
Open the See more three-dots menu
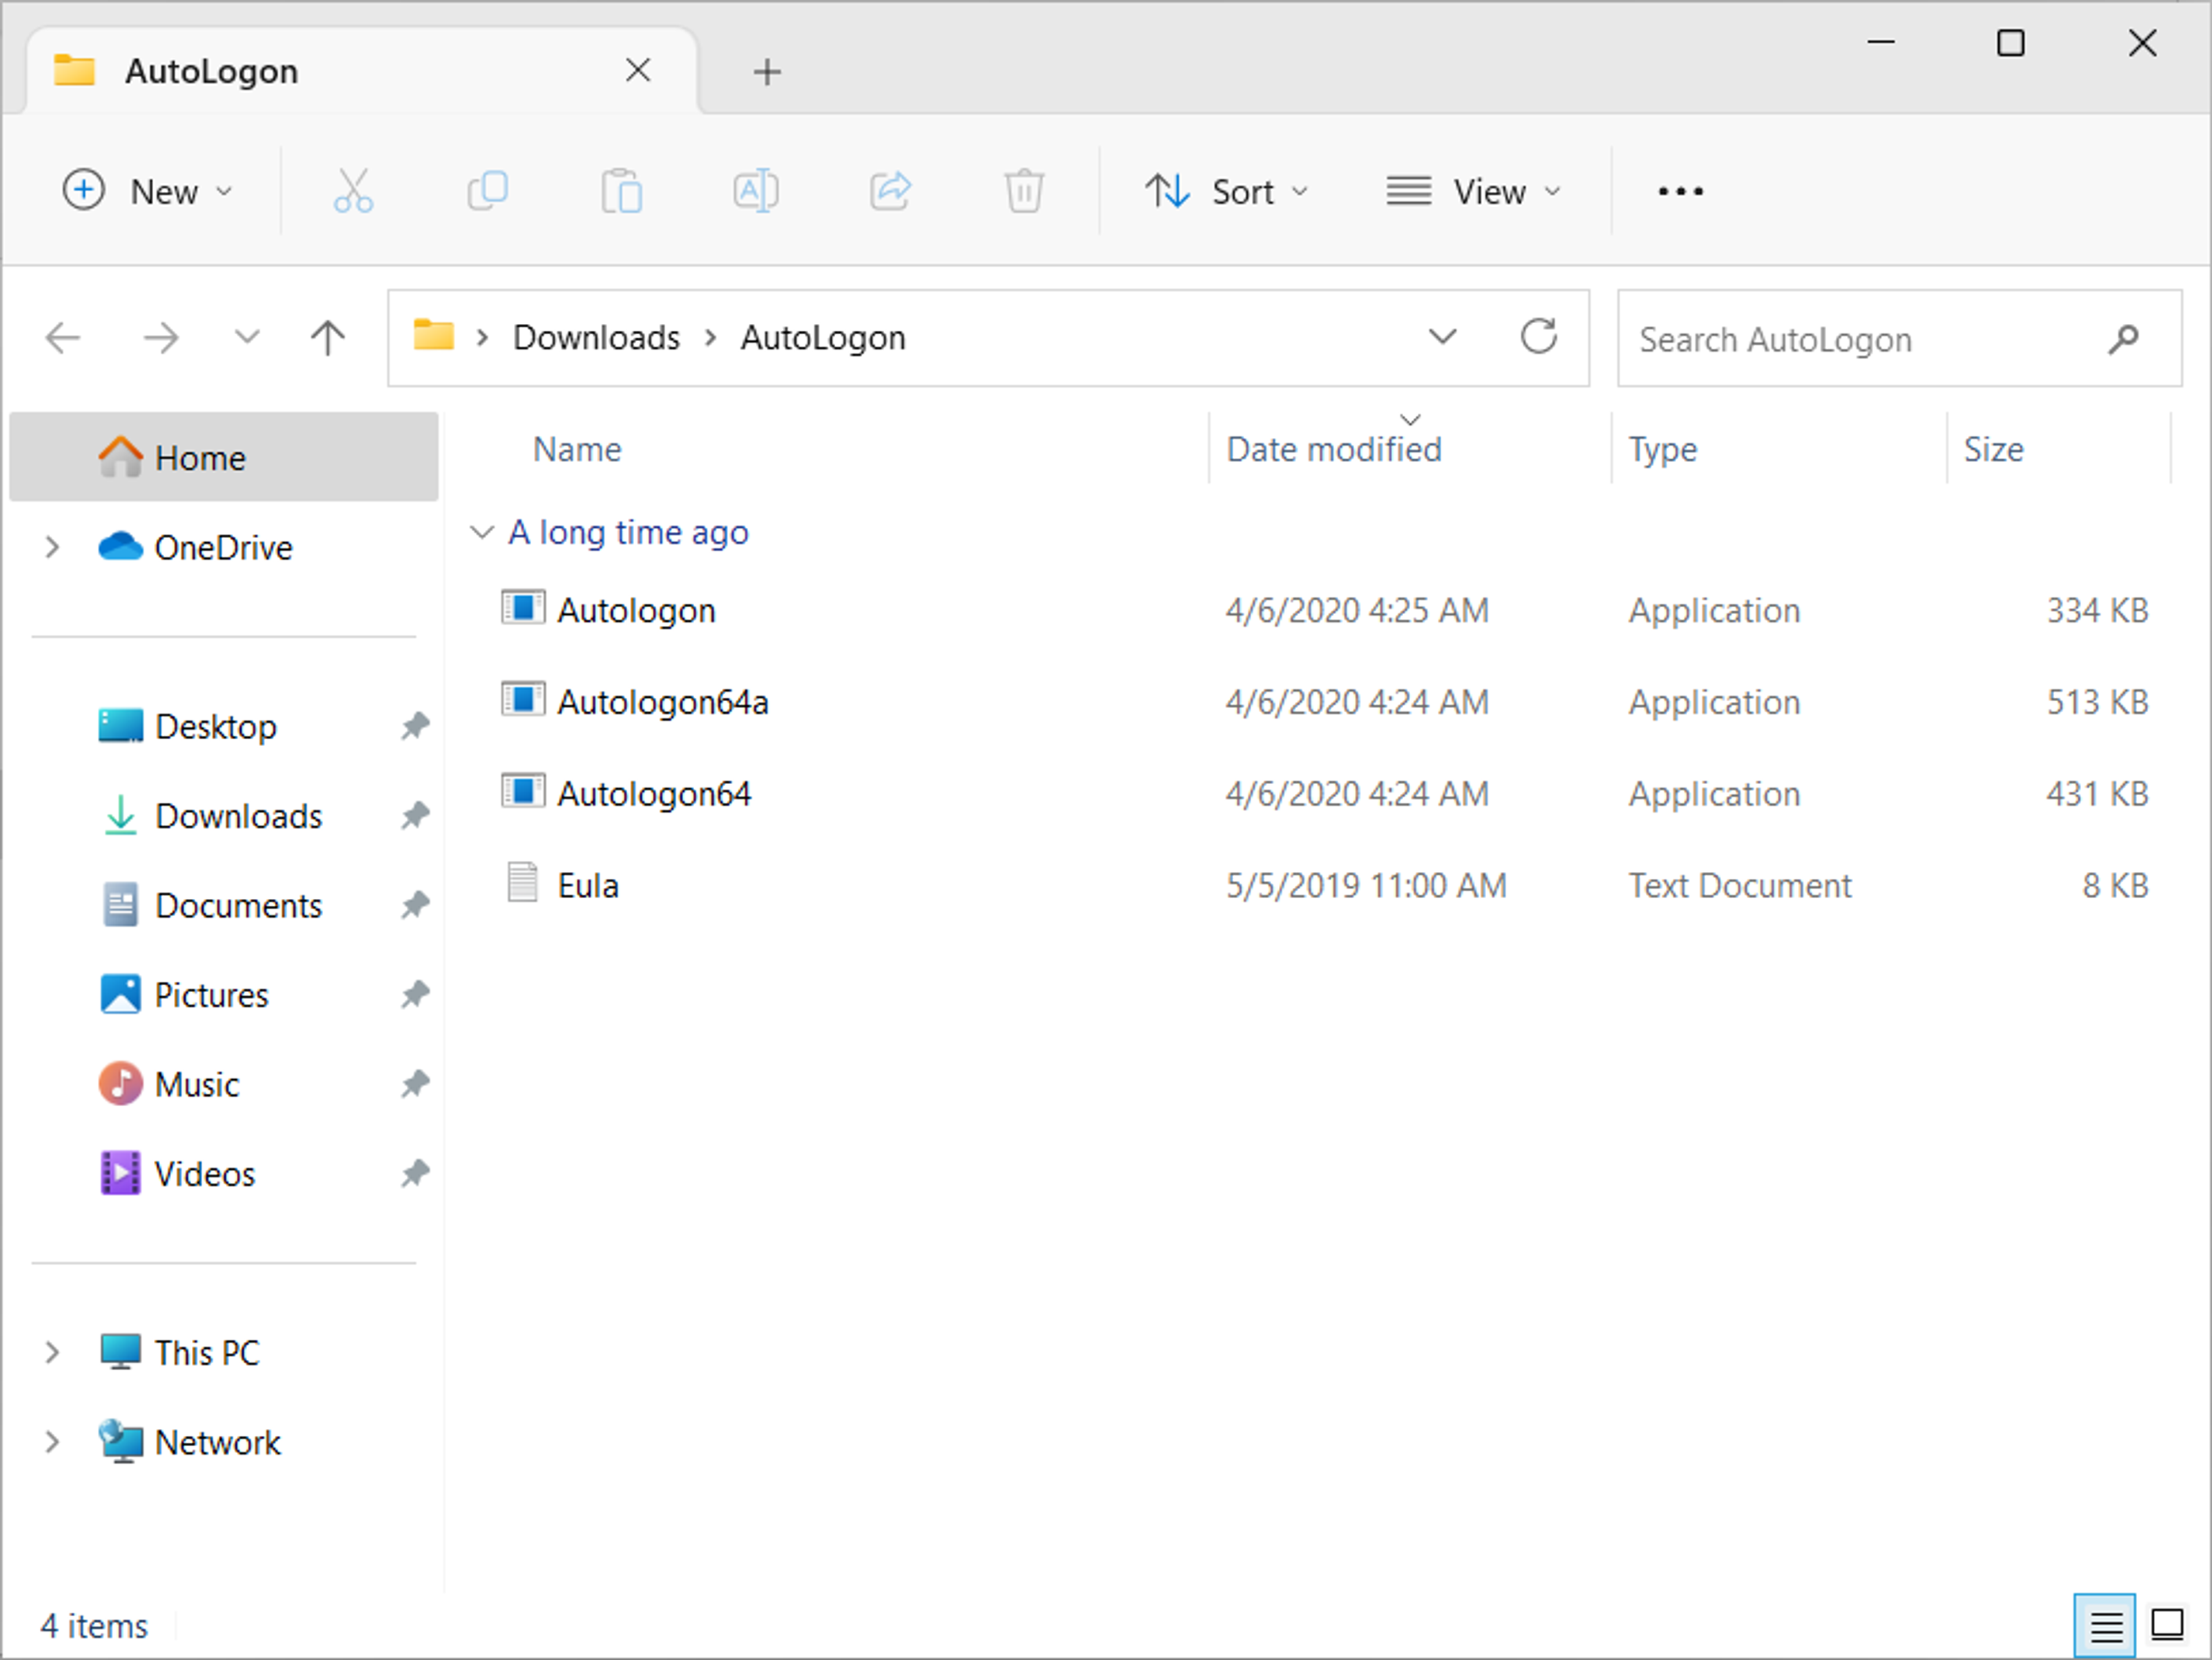(1681, 191)
